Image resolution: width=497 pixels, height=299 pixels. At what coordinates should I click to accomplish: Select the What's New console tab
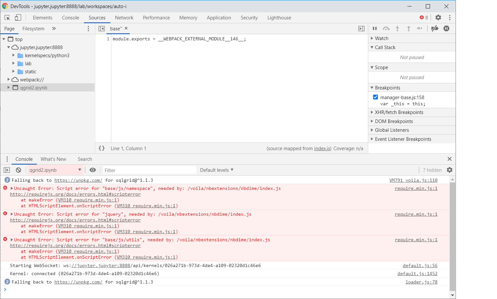click(x=53, y=159)
